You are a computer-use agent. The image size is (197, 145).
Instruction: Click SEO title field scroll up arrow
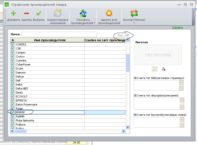[181, 83]
